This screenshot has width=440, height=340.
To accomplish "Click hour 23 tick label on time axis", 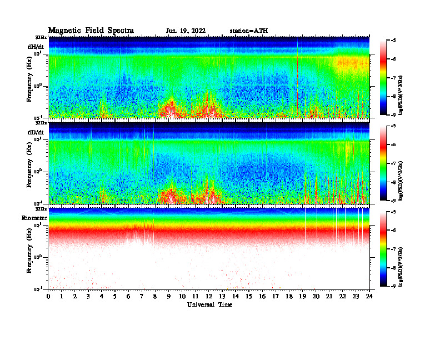I will [x=356, y=296].
